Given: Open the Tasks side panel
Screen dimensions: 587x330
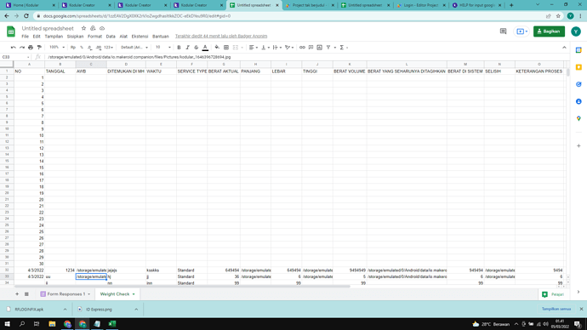Looking at the screenshot, I should click(578, 84).
